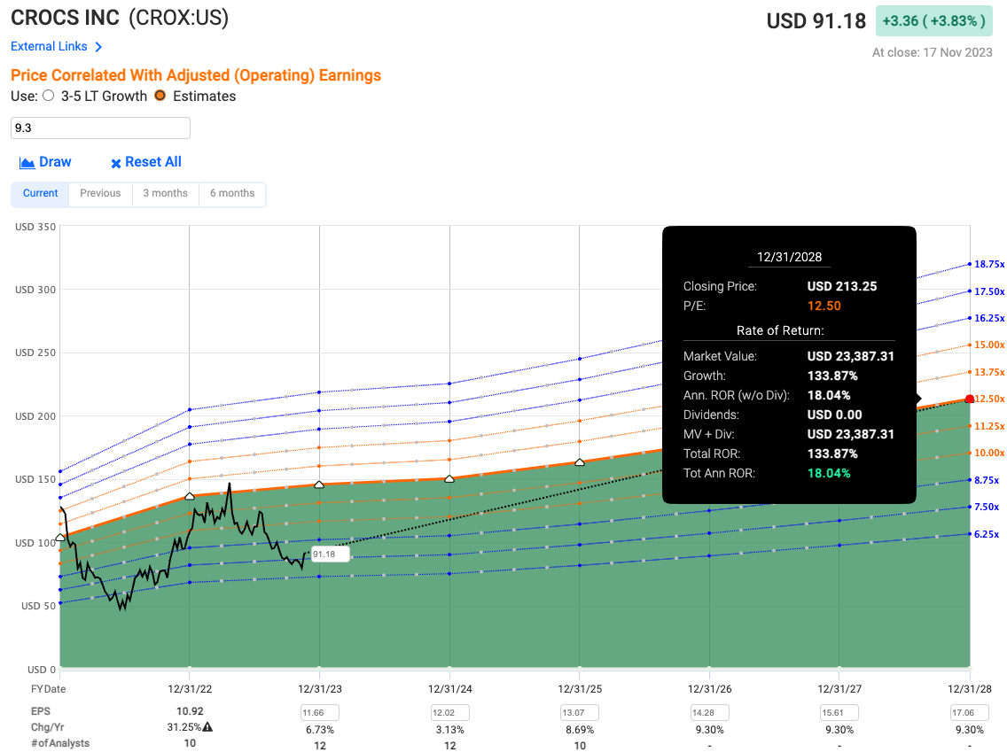This screenshot has height=752, width=1007.
Task: Click the Reset All button
Action: 146,162
